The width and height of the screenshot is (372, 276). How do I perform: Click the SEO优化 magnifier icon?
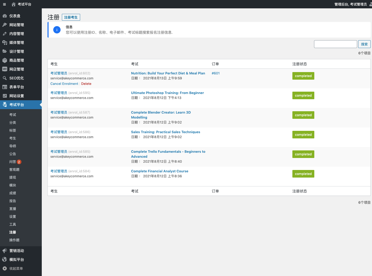point(5,78)
